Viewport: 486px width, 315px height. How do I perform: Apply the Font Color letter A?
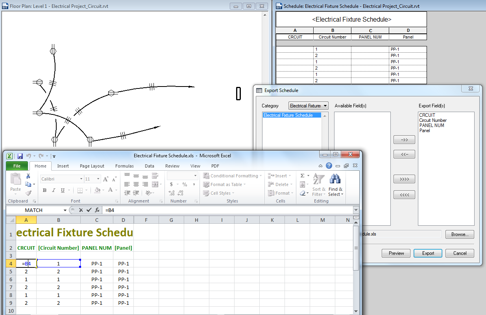click(x=111, y=190)
